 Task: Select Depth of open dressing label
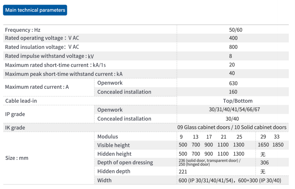[125, 162]
